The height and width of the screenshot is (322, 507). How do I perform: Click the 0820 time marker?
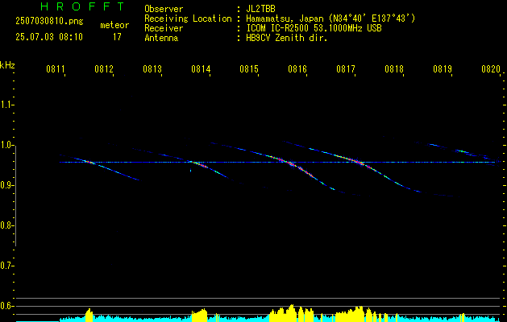tap(491, 69)
